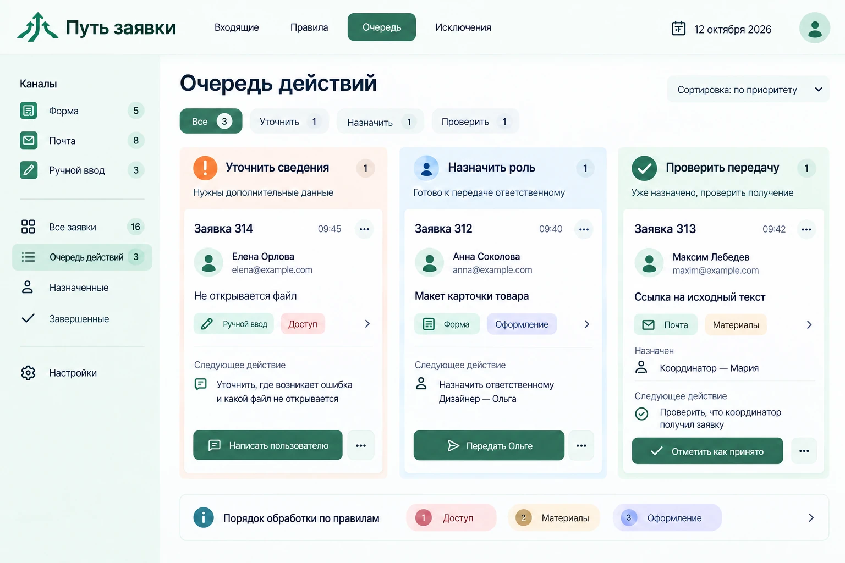Open more options for Заявка 313 header
The image size is (845, 563).
click(x=806, y=229)
